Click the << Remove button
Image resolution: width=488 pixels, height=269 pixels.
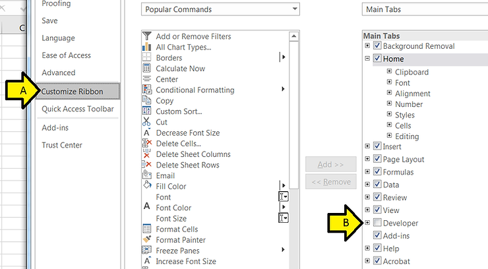[x=330, y=181]
